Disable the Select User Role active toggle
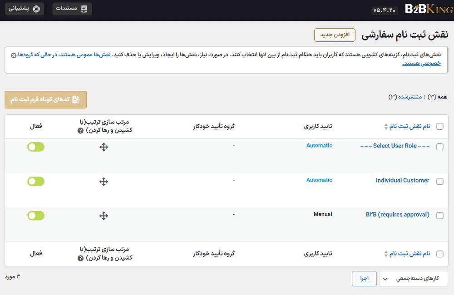The height and width of the screenshot is (295, 454). [36, 147]
